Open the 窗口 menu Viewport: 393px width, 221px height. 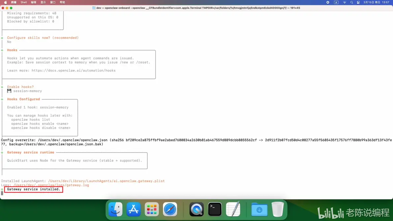pyautogui.click(x=53, y=2)
